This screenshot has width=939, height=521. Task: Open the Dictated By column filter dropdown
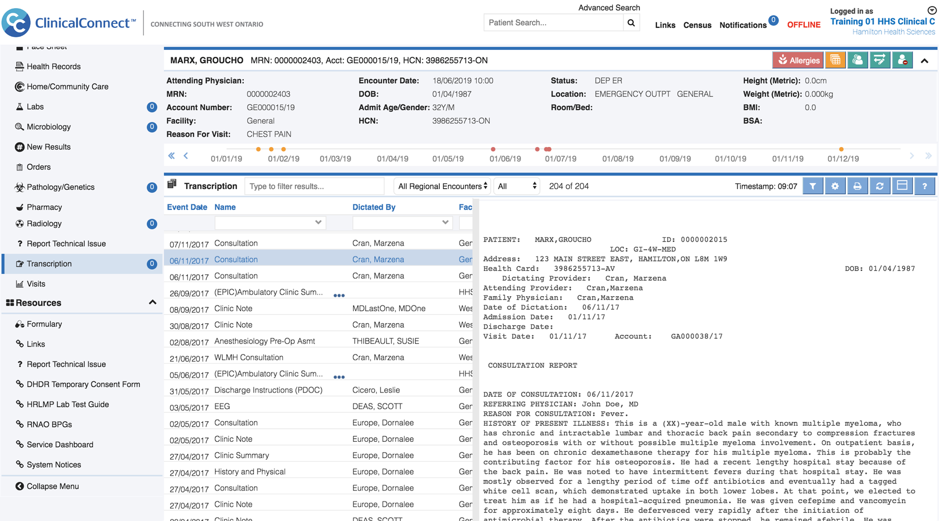(402, 223)
